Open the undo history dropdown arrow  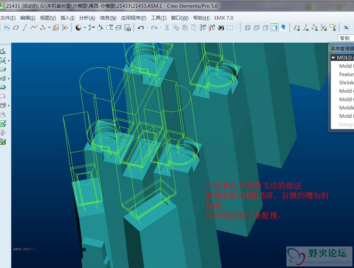pyautogui.click(x=147, y=28)
